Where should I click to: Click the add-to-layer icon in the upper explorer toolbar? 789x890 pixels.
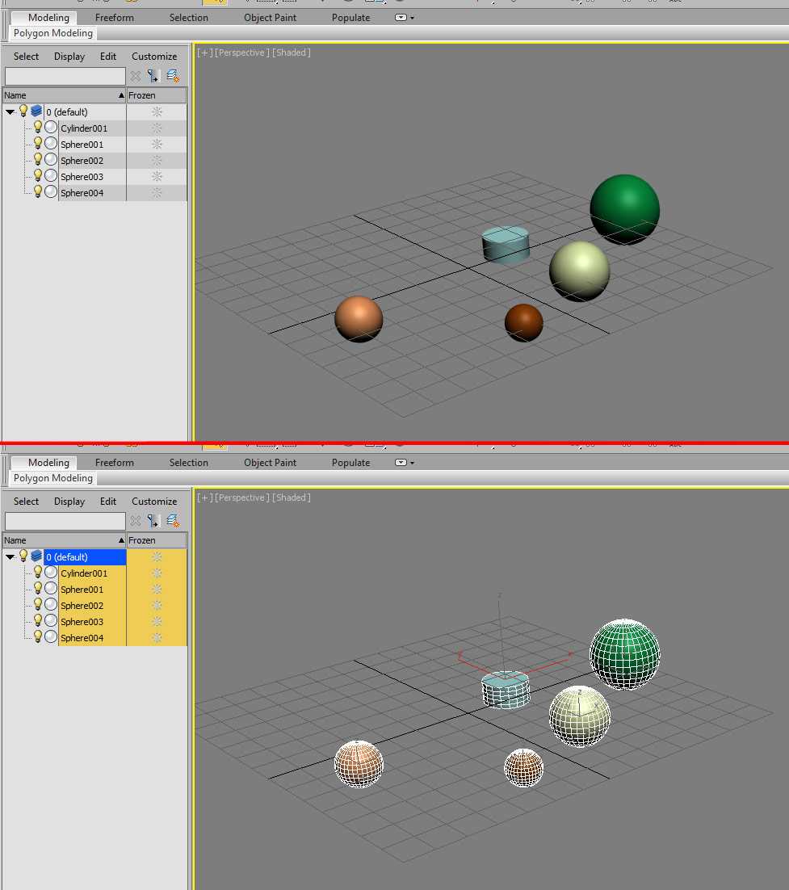coord(153,76)
